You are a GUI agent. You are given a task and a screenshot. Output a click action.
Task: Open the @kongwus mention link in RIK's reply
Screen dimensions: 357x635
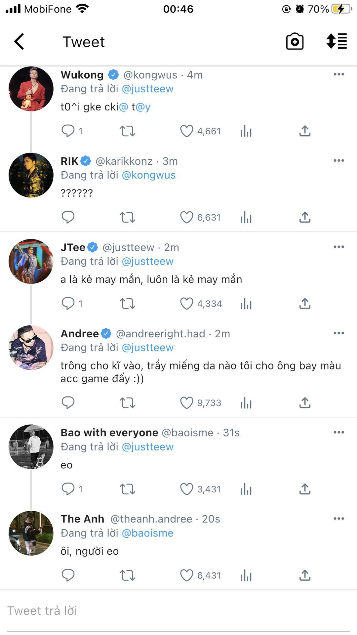149,175
